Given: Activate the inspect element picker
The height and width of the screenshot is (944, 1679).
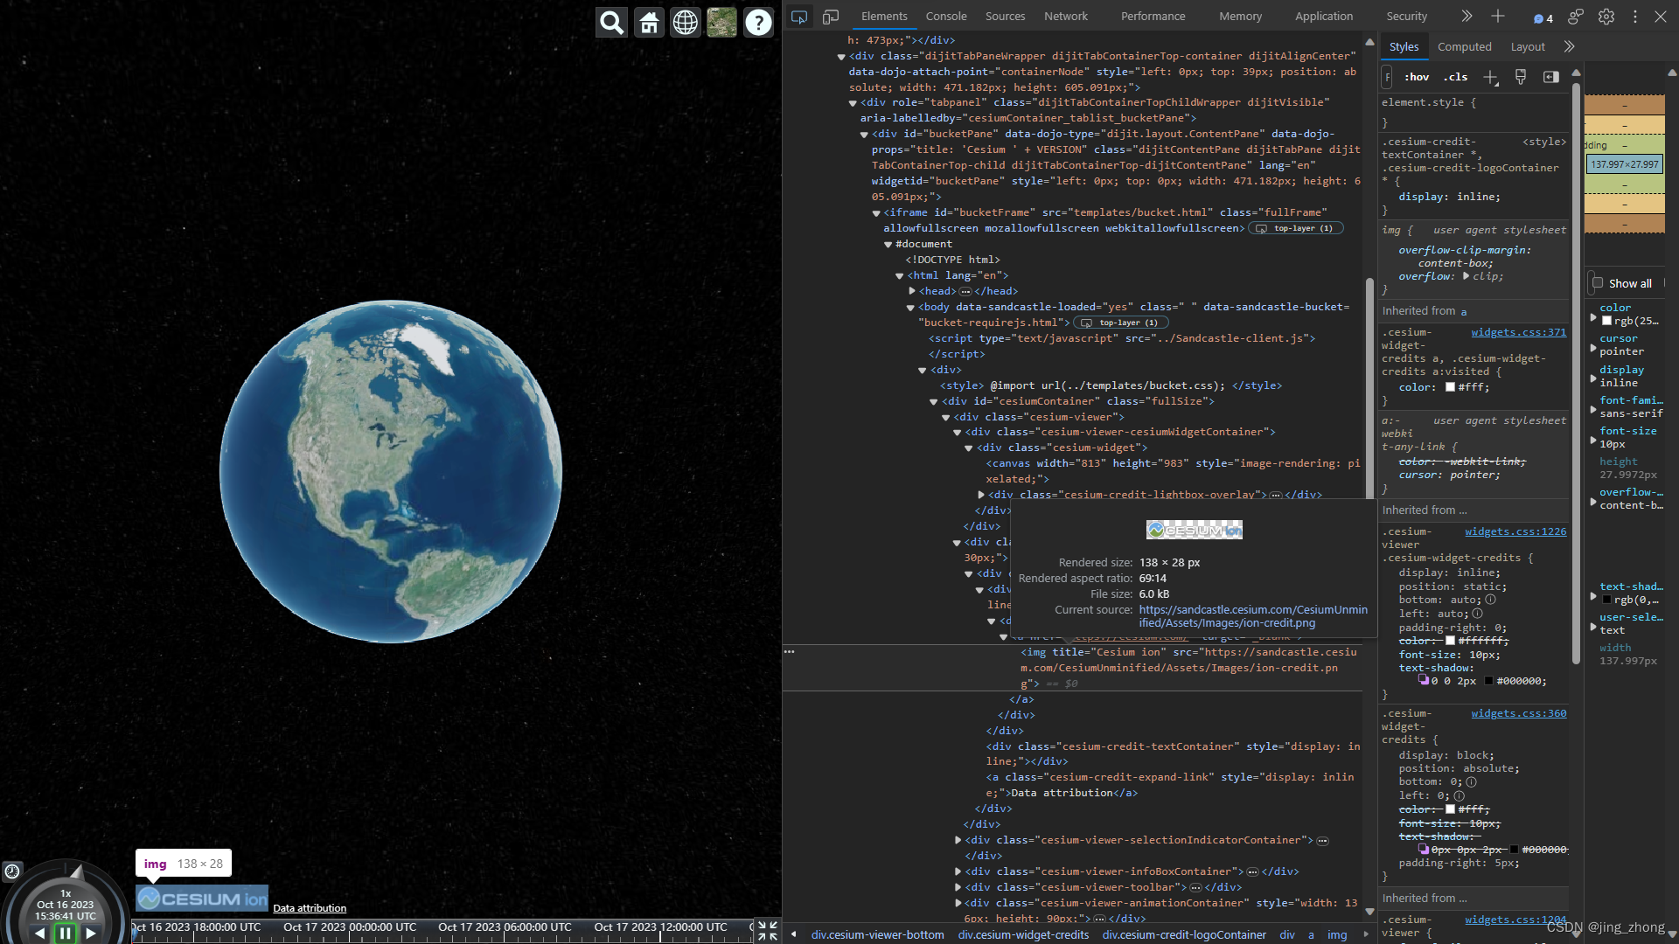Looking at the screenshot, I should [x=799, y=17].
